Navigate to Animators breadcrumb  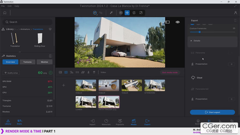click(x=25, y=29)
